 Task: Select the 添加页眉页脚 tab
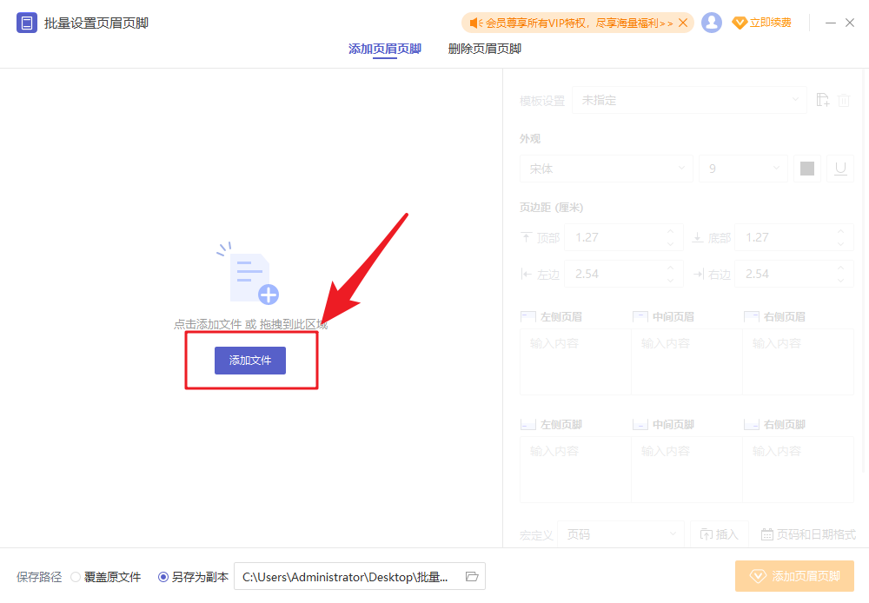tap(384, 49)
